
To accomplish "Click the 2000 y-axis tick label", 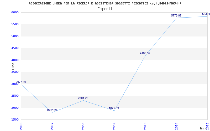I will tap(15, 108).
